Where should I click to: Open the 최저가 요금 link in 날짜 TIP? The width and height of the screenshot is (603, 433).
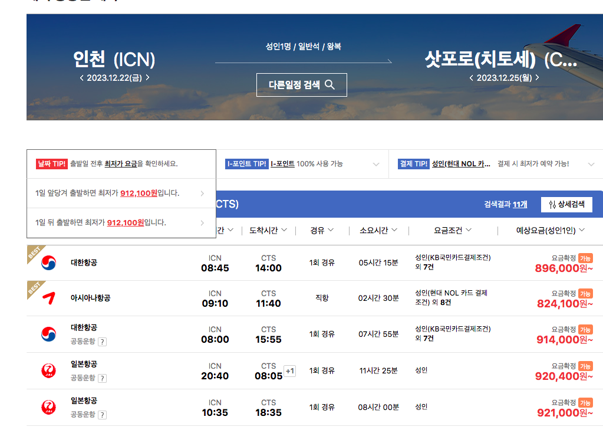(121, 163)
